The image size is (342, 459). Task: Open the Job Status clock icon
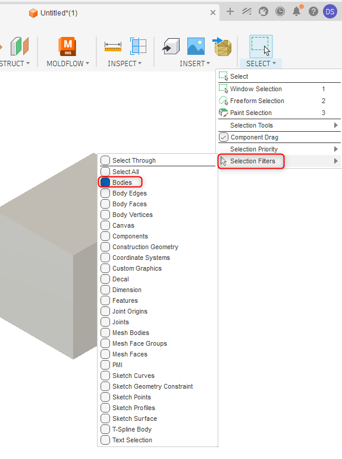[280, 11]
